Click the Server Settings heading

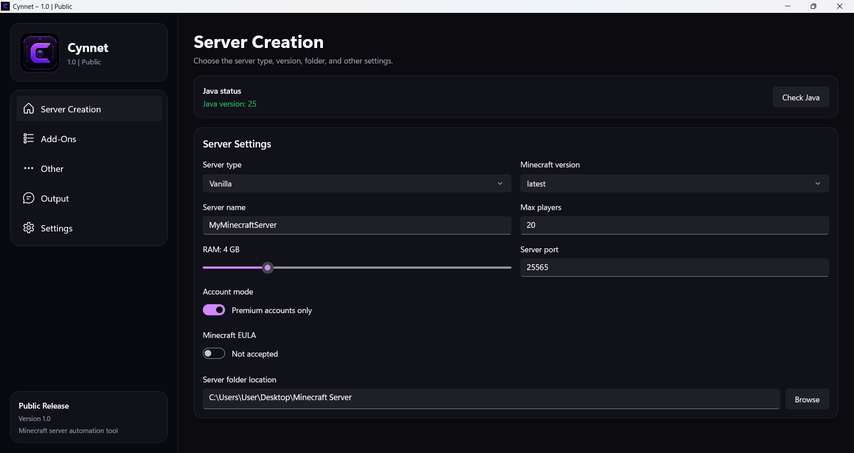pyautogui.click(x=237, y=144)
